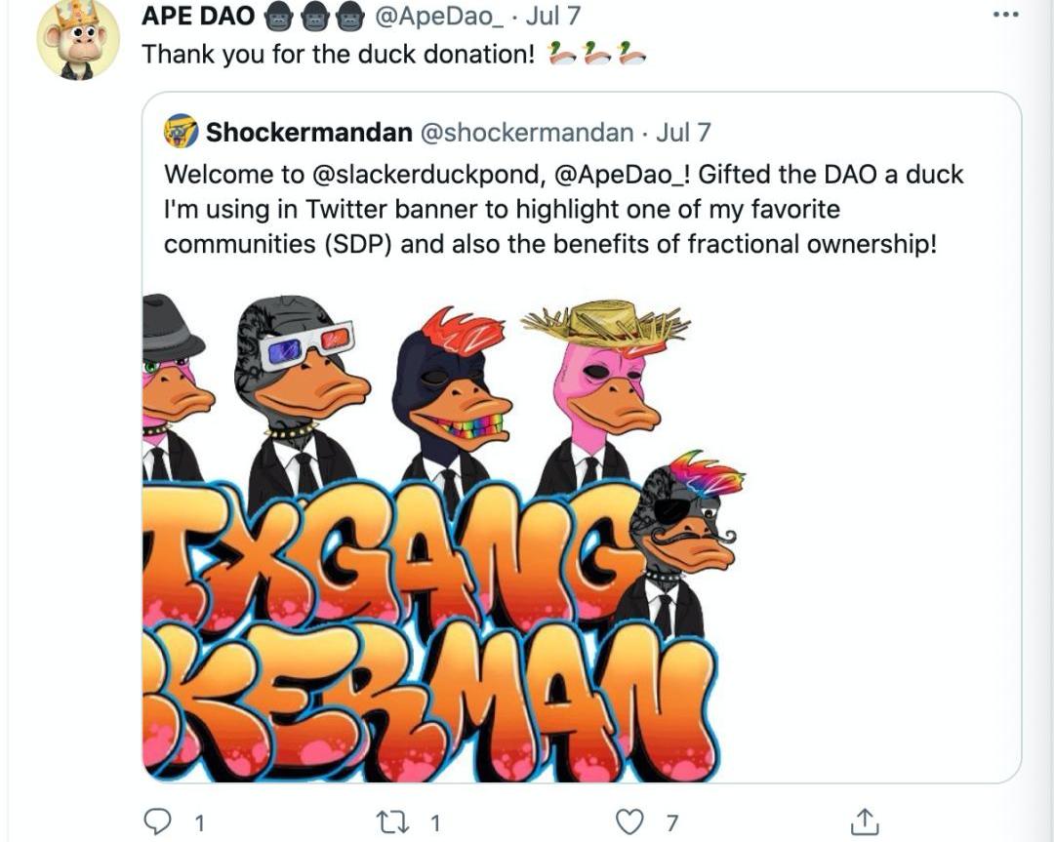1054x842 pixels.
Task: Open APE DAO profile avatar
Action: click(x=78, y=39)
